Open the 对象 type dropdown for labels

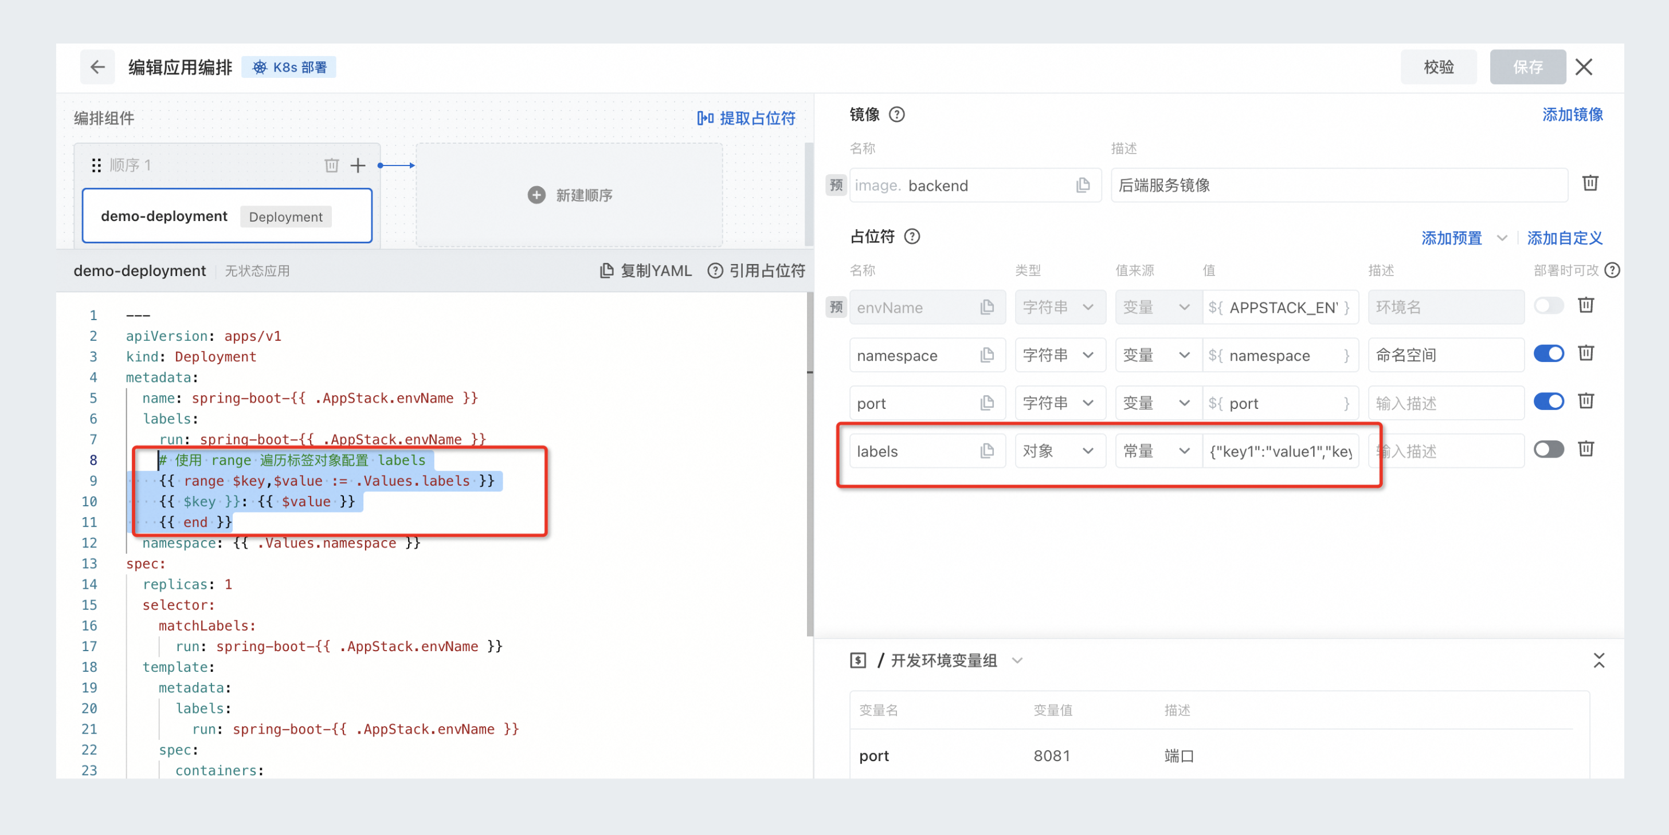pos(1060,451)
